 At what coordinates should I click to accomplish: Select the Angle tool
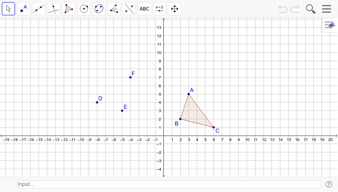pyautogui.click(x=114, y=9)
